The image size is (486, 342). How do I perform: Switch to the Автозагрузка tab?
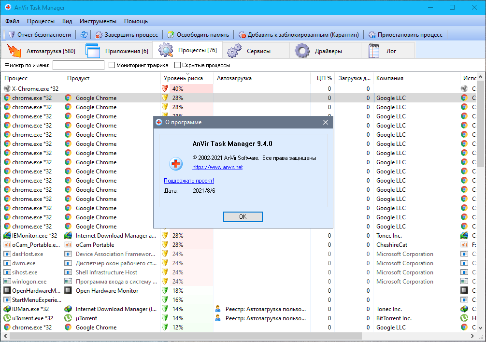click(41, 51)
